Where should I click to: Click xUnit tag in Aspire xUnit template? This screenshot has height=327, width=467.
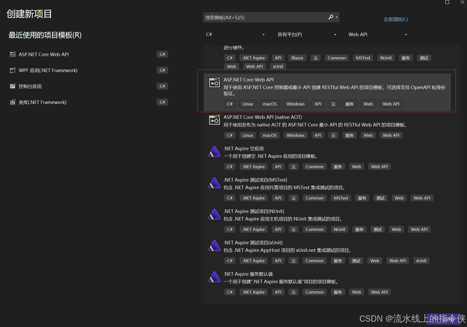(421, 261)
